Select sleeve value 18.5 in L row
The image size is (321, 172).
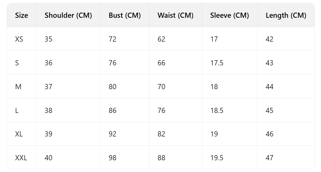pyautogui.click(x=216, y=110)
